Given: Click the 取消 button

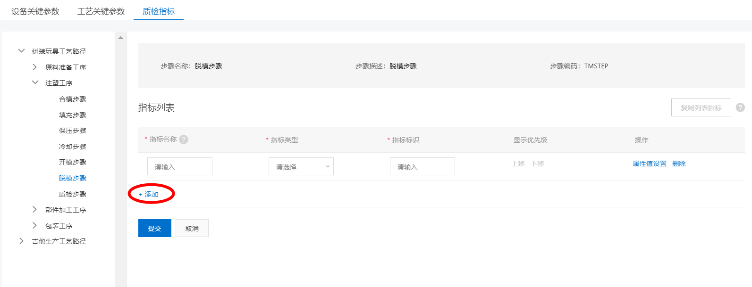Looking at the screenshot, I should 192,228.
